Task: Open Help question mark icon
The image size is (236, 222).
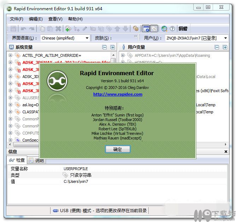Action: 172,29
